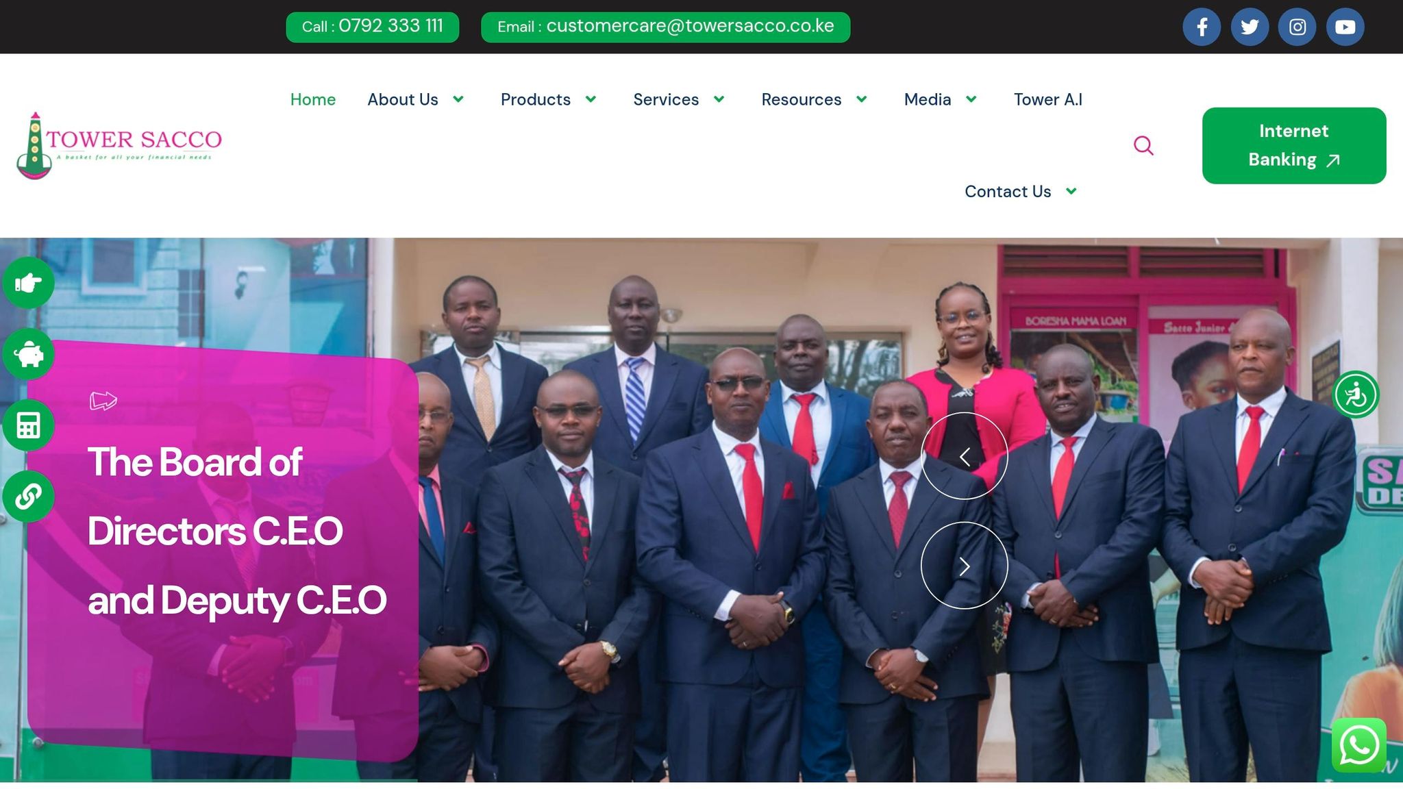Go to next slide arrow
This screenshot has height=789, width=1403.
pyautogui.click(x=965, y=566)
